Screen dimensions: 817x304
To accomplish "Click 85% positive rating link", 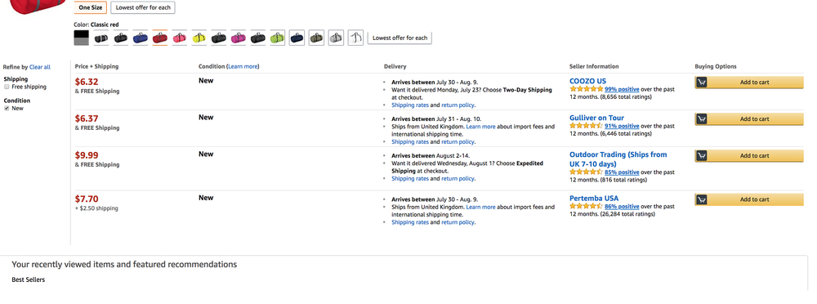I will [x=622, y=172].
